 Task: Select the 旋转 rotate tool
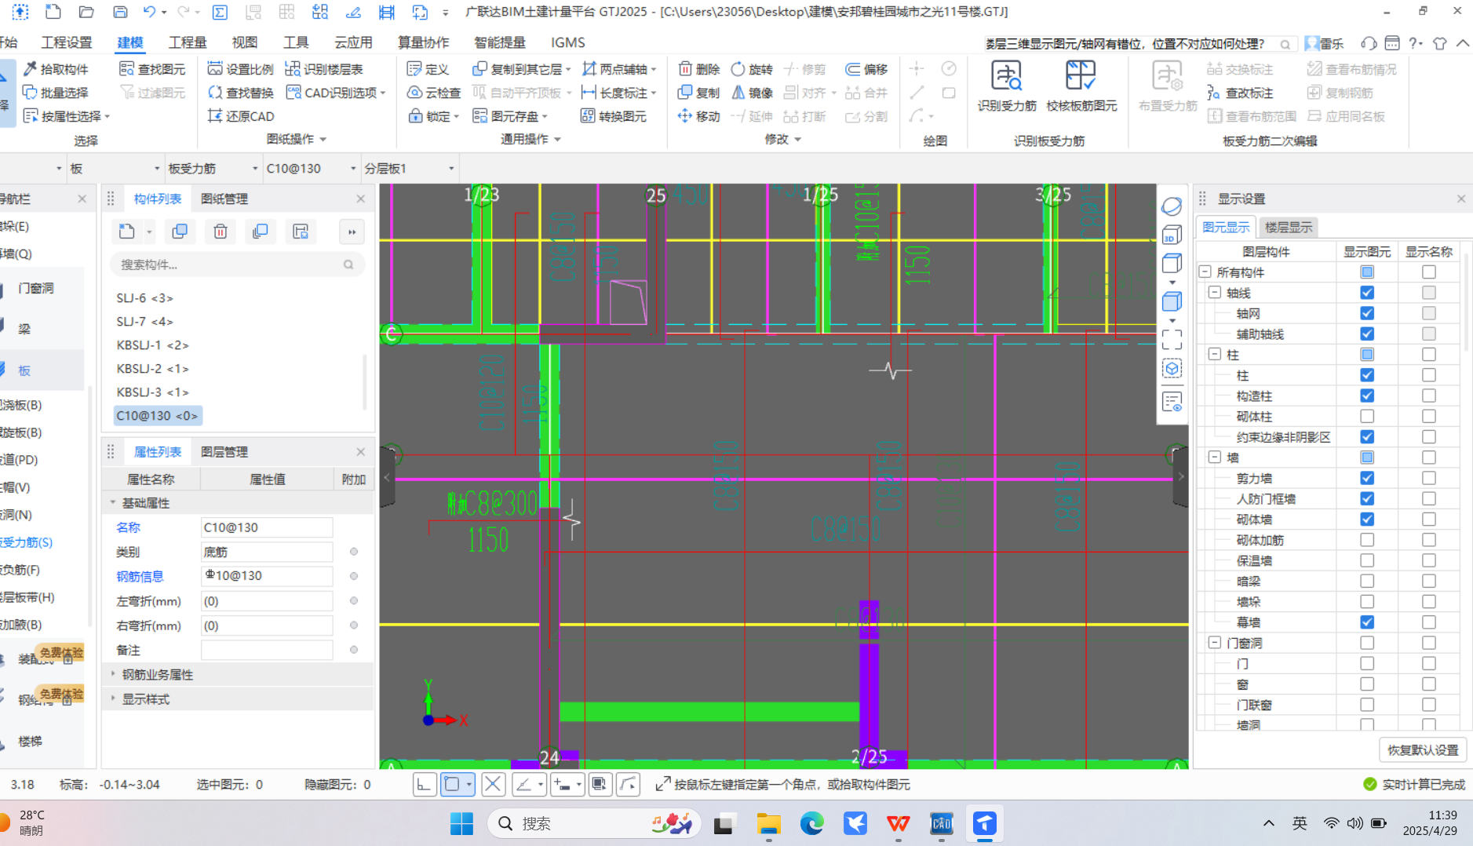(x=752, y=69)
